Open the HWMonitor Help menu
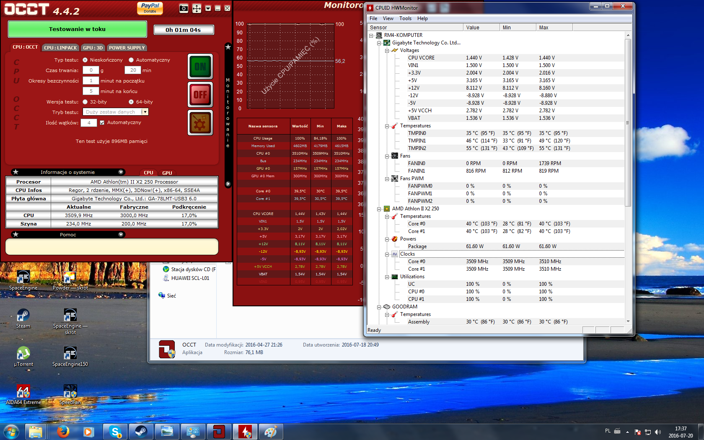 [x=422, y=18]
